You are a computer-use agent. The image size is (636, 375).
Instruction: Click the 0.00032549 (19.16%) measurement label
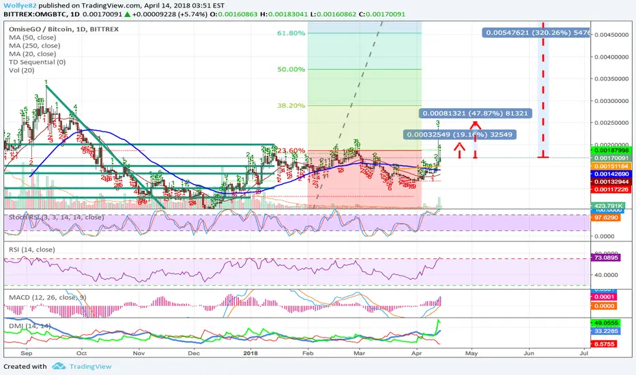click(459, 134)
